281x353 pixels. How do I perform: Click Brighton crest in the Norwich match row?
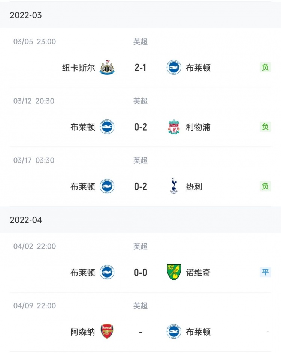(107, 272)
